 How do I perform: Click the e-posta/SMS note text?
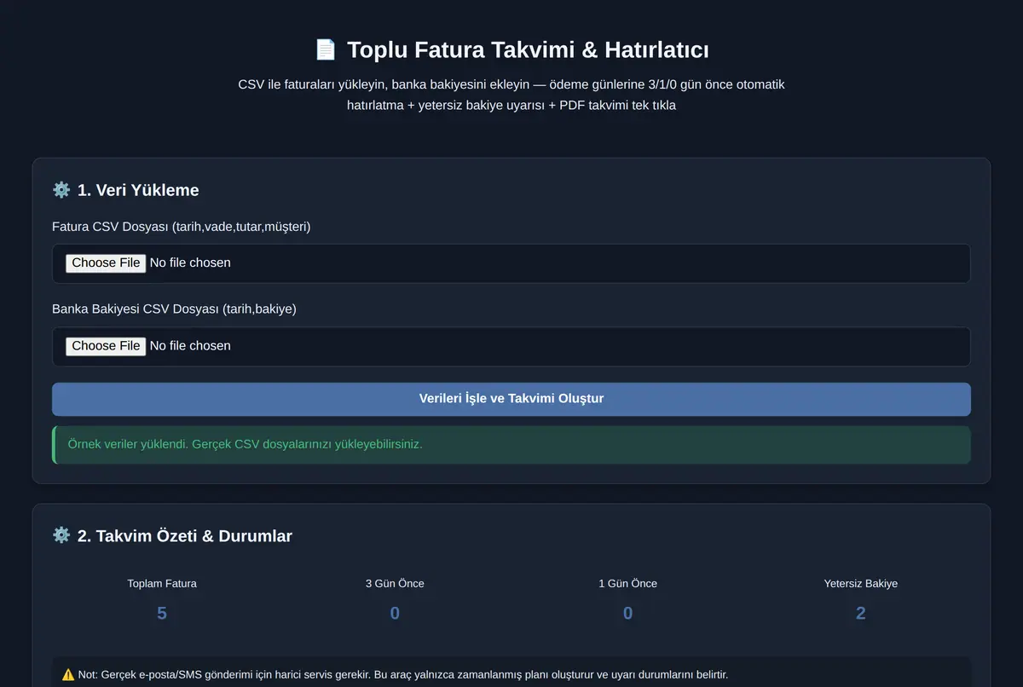403,675
